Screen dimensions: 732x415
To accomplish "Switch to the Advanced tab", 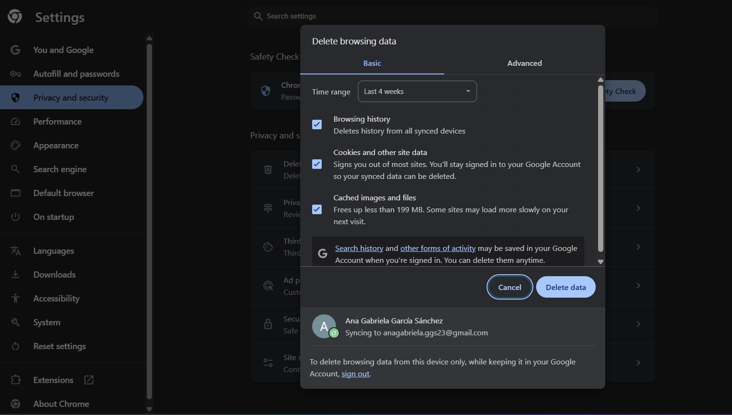I will point(524,63).
